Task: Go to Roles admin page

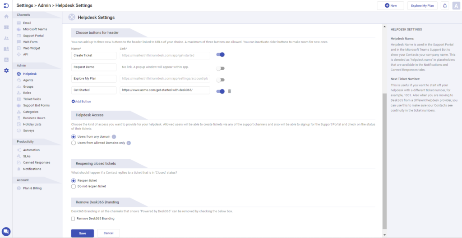Action: click(27, 93)
